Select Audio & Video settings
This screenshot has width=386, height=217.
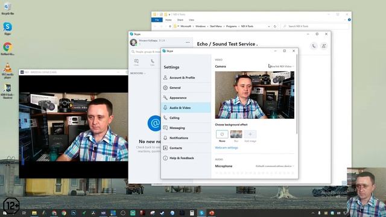click(x=186, y=108)
